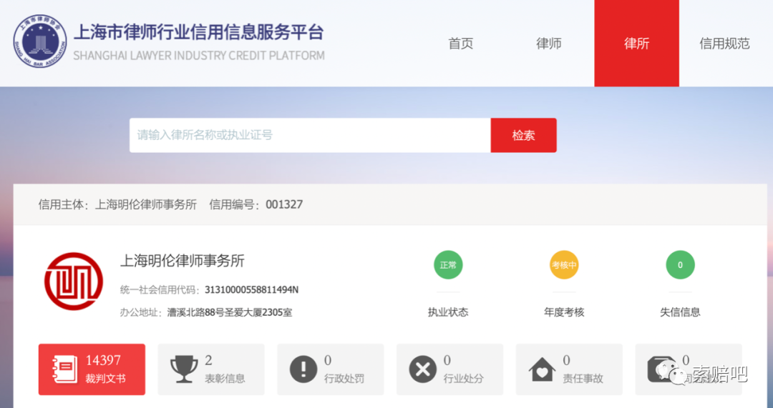Click the 上海明伦律师事务所 red firm logo

74,282
